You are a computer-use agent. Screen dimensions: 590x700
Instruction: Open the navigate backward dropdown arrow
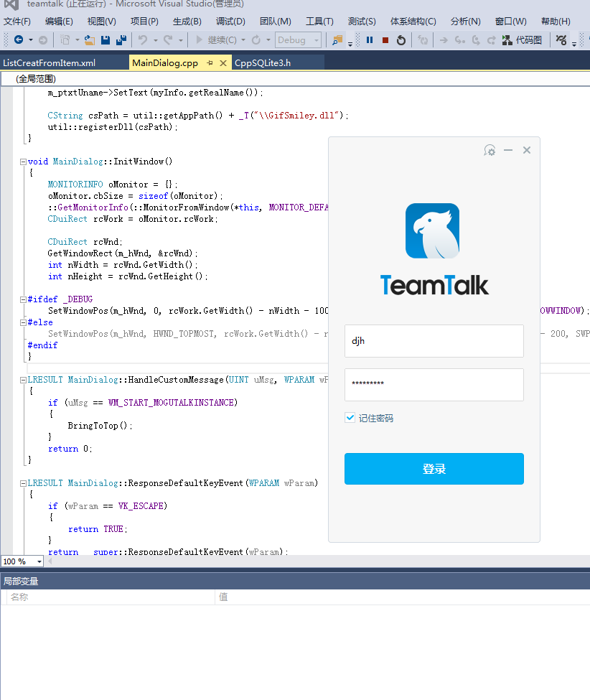pos(31,40)
